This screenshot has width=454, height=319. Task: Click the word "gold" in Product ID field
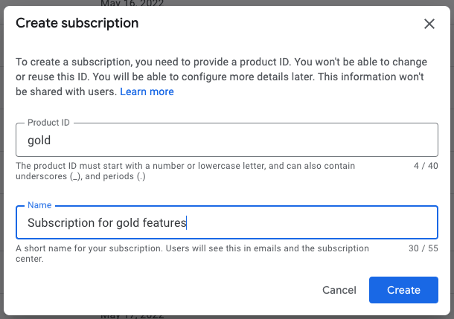39,141
